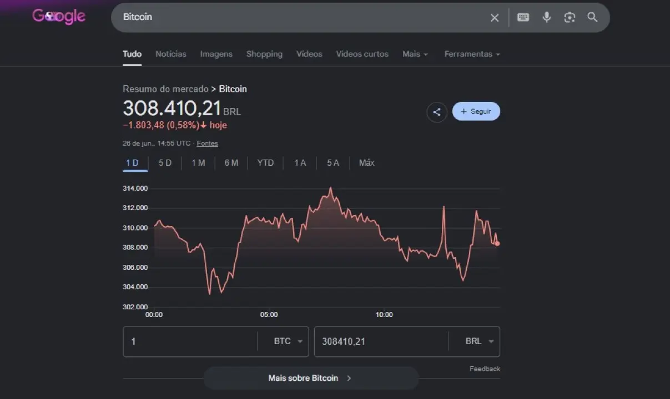Screen dimensions: 670x399
Task: Select the 5 A chart range
Action: [333, 162]
